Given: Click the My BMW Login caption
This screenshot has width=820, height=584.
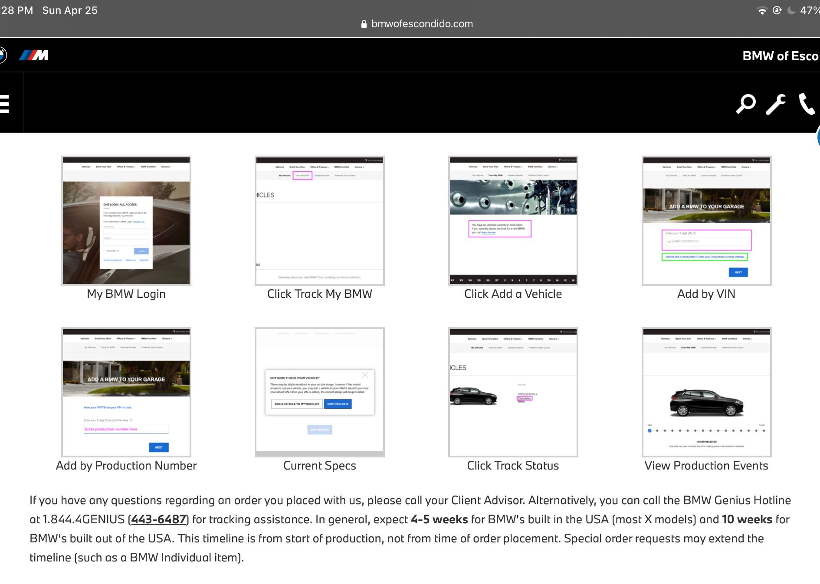Looking at the screenshot, I should 126,294.
